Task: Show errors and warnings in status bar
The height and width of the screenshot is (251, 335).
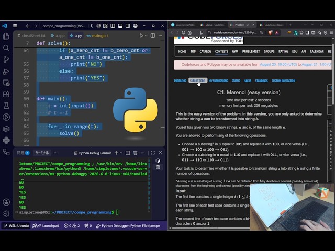Action: pyautogui.click(x=72, y=225)
